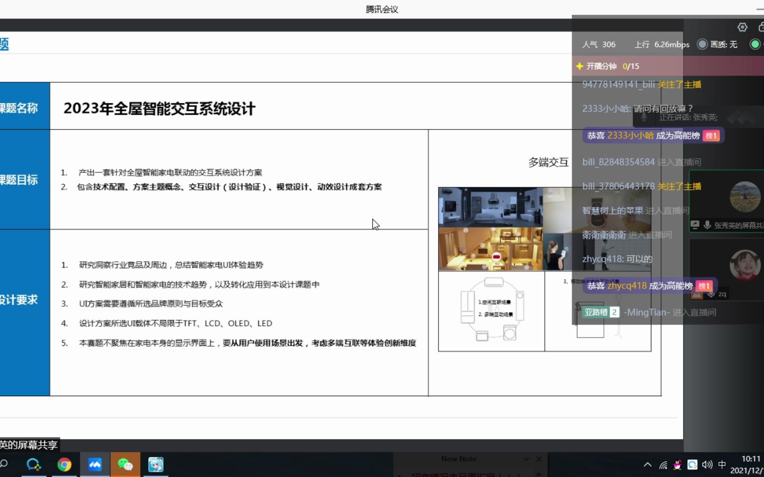
Task: Launch Google Chrome from taskbar
Action: 64,465
